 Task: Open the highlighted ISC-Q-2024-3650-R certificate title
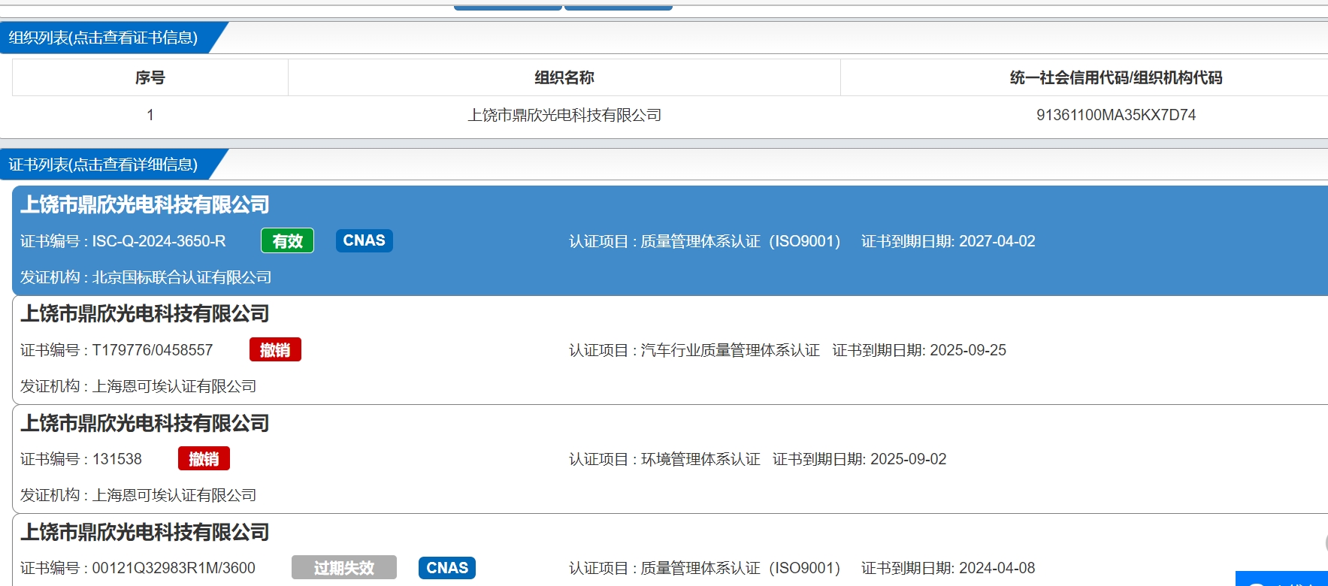pos(145,204)
